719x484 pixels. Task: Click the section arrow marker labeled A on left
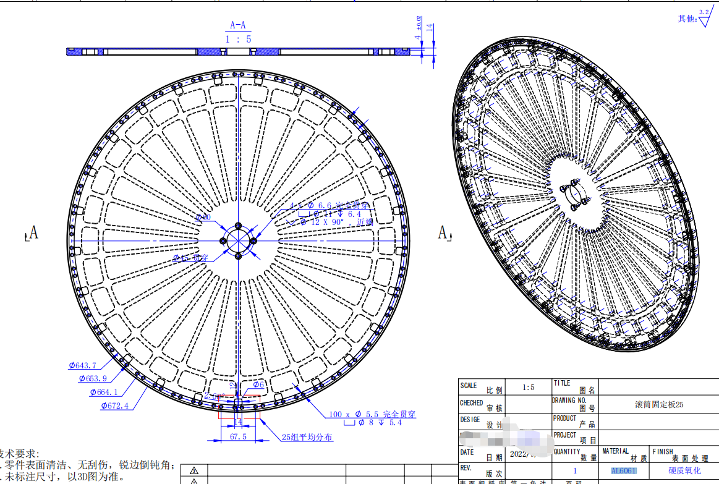click(x=33, y=233)
